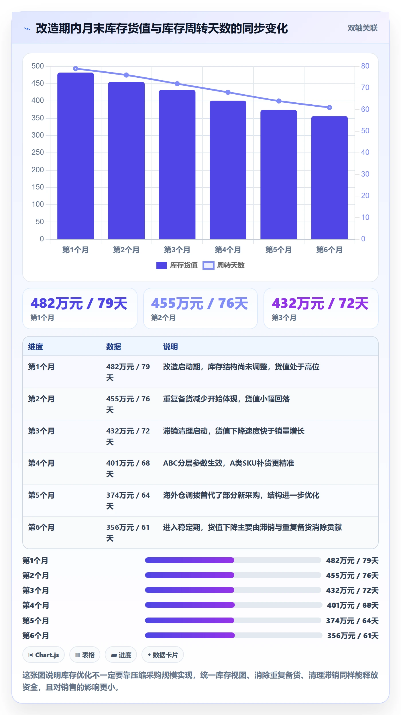The width and height of the screenshot is (401, 715).
Task: Click the 第3个月 bar in the chart
Action: [177, 165]
